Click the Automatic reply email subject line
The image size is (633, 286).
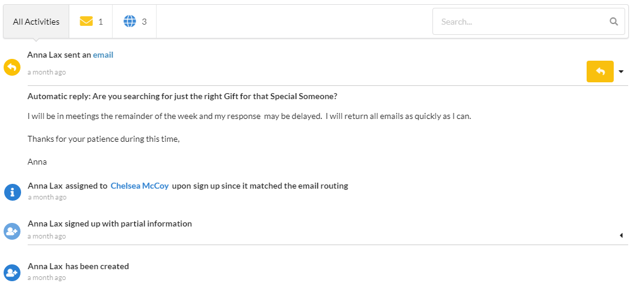point(182,96)
